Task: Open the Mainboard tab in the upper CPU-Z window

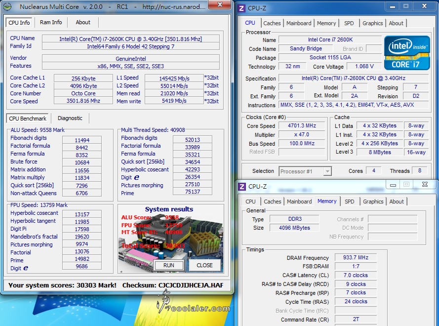Action: click(299, 23)
